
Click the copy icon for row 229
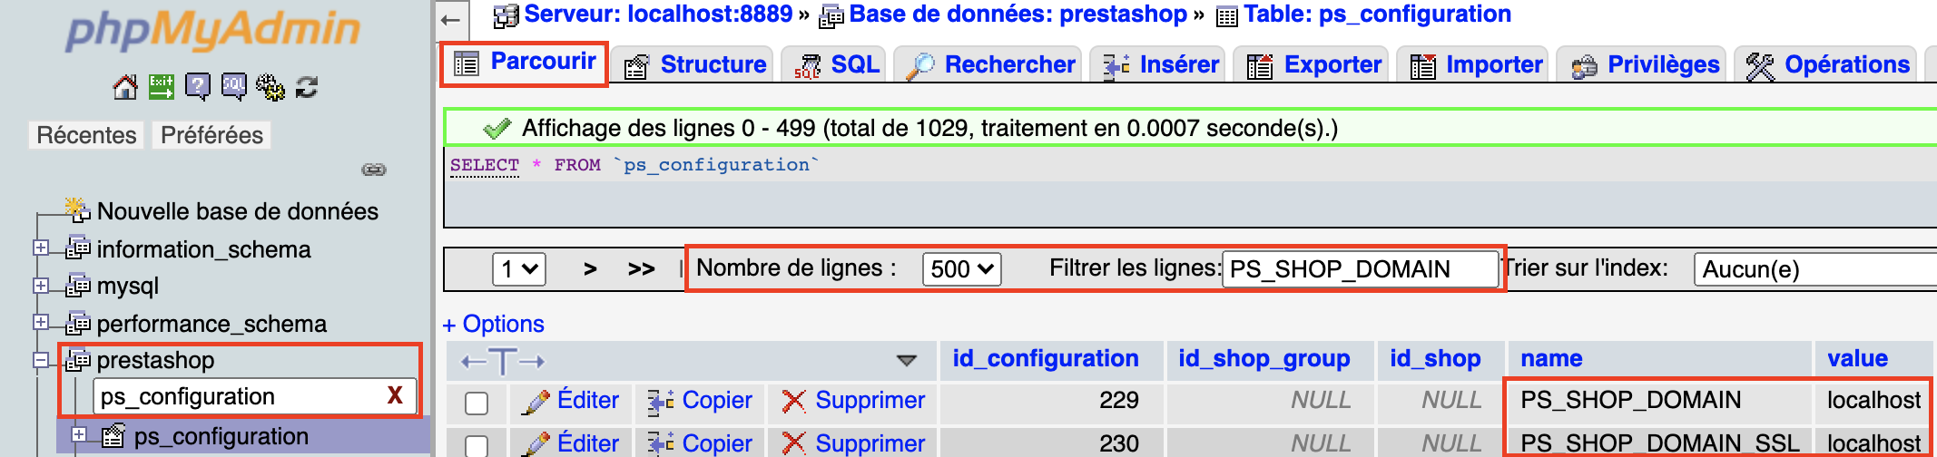pos(661,402)
